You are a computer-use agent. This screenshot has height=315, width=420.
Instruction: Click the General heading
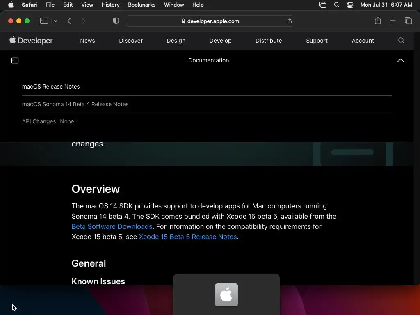(x=89, y=263)
